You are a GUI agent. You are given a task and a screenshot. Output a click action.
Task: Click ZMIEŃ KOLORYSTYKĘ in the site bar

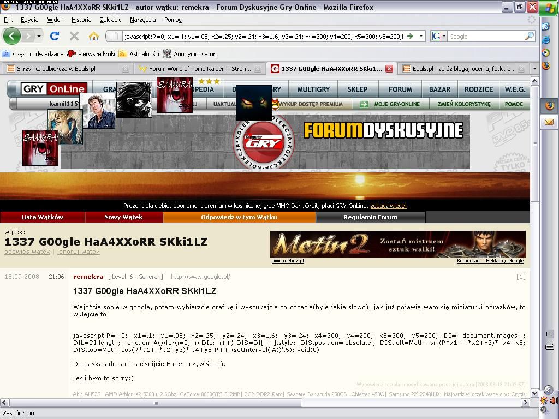pyautogui.click(x=464, y=104)
